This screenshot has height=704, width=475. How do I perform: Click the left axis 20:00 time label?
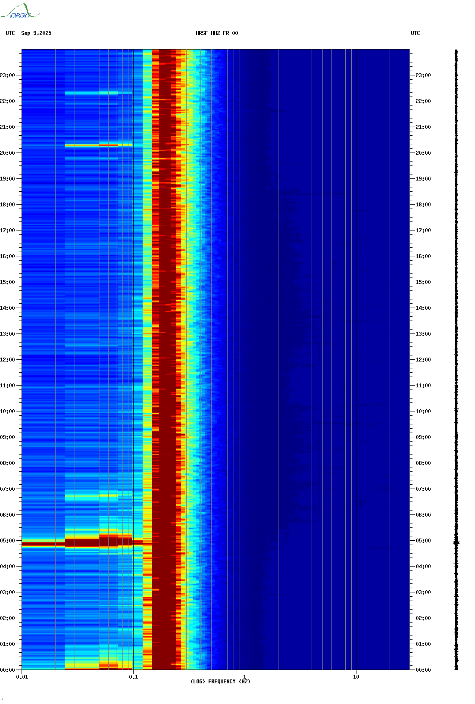pos(7,153)
